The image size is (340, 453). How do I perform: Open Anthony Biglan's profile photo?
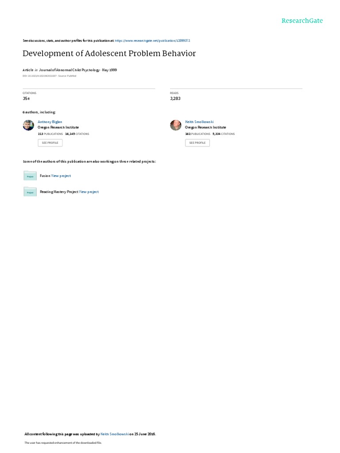28,125
